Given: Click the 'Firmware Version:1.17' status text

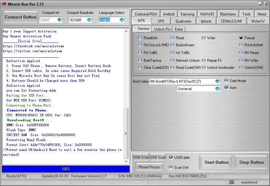Looking at the screenshot, I should 89,176.
